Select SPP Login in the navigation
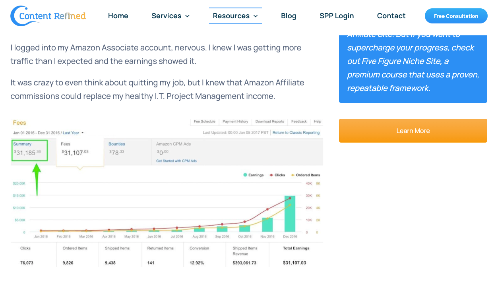 [337, 16]
